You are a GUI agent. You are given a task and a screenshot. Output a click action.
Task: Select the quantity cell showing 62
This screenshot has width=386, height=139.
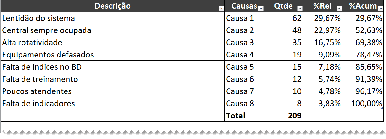(x=283, y=18)
